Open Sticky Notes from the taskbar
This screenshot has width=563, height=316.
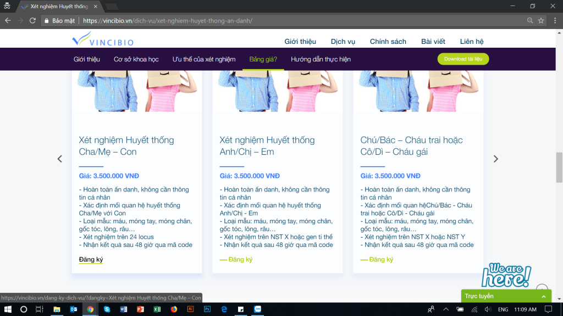[241, 309]
